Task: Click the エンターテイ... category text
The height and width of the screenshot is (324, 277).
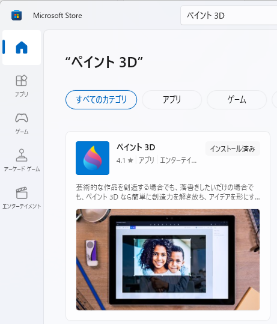Action: (178, 160)
